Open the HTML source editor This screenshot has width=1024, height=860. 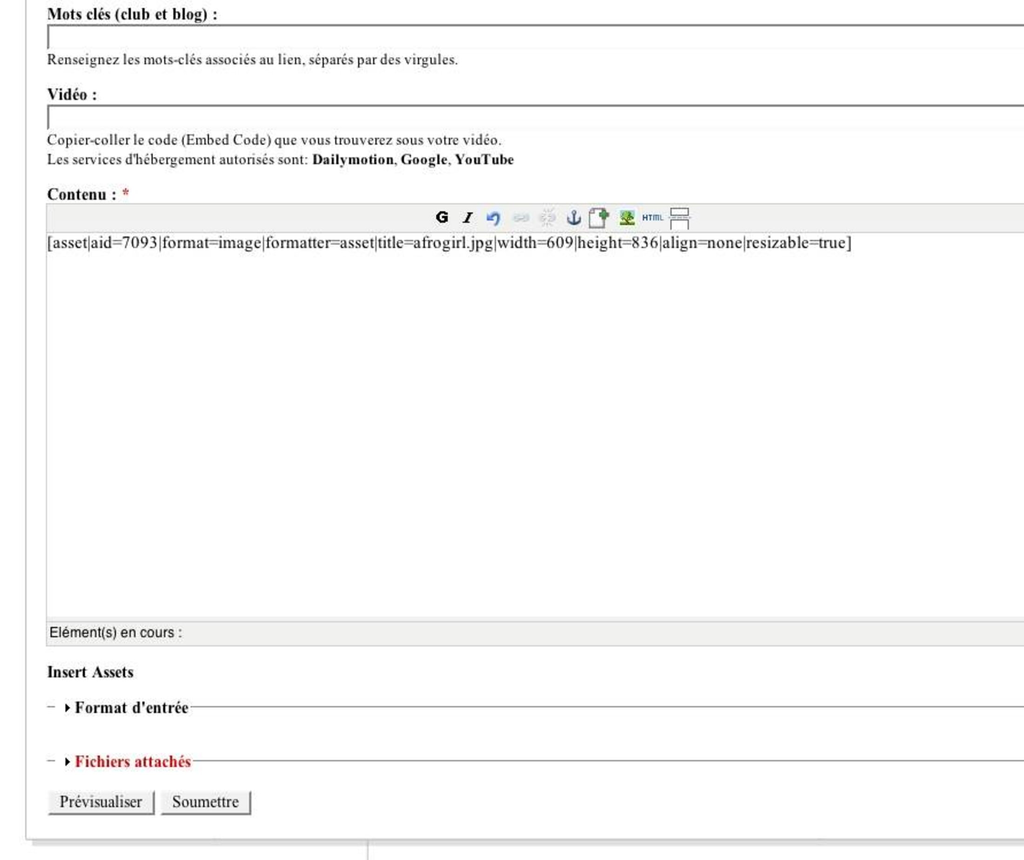(653, 217)
